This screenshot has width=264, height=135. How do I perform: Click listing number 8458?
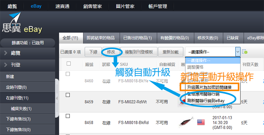(x=89, y=123)
